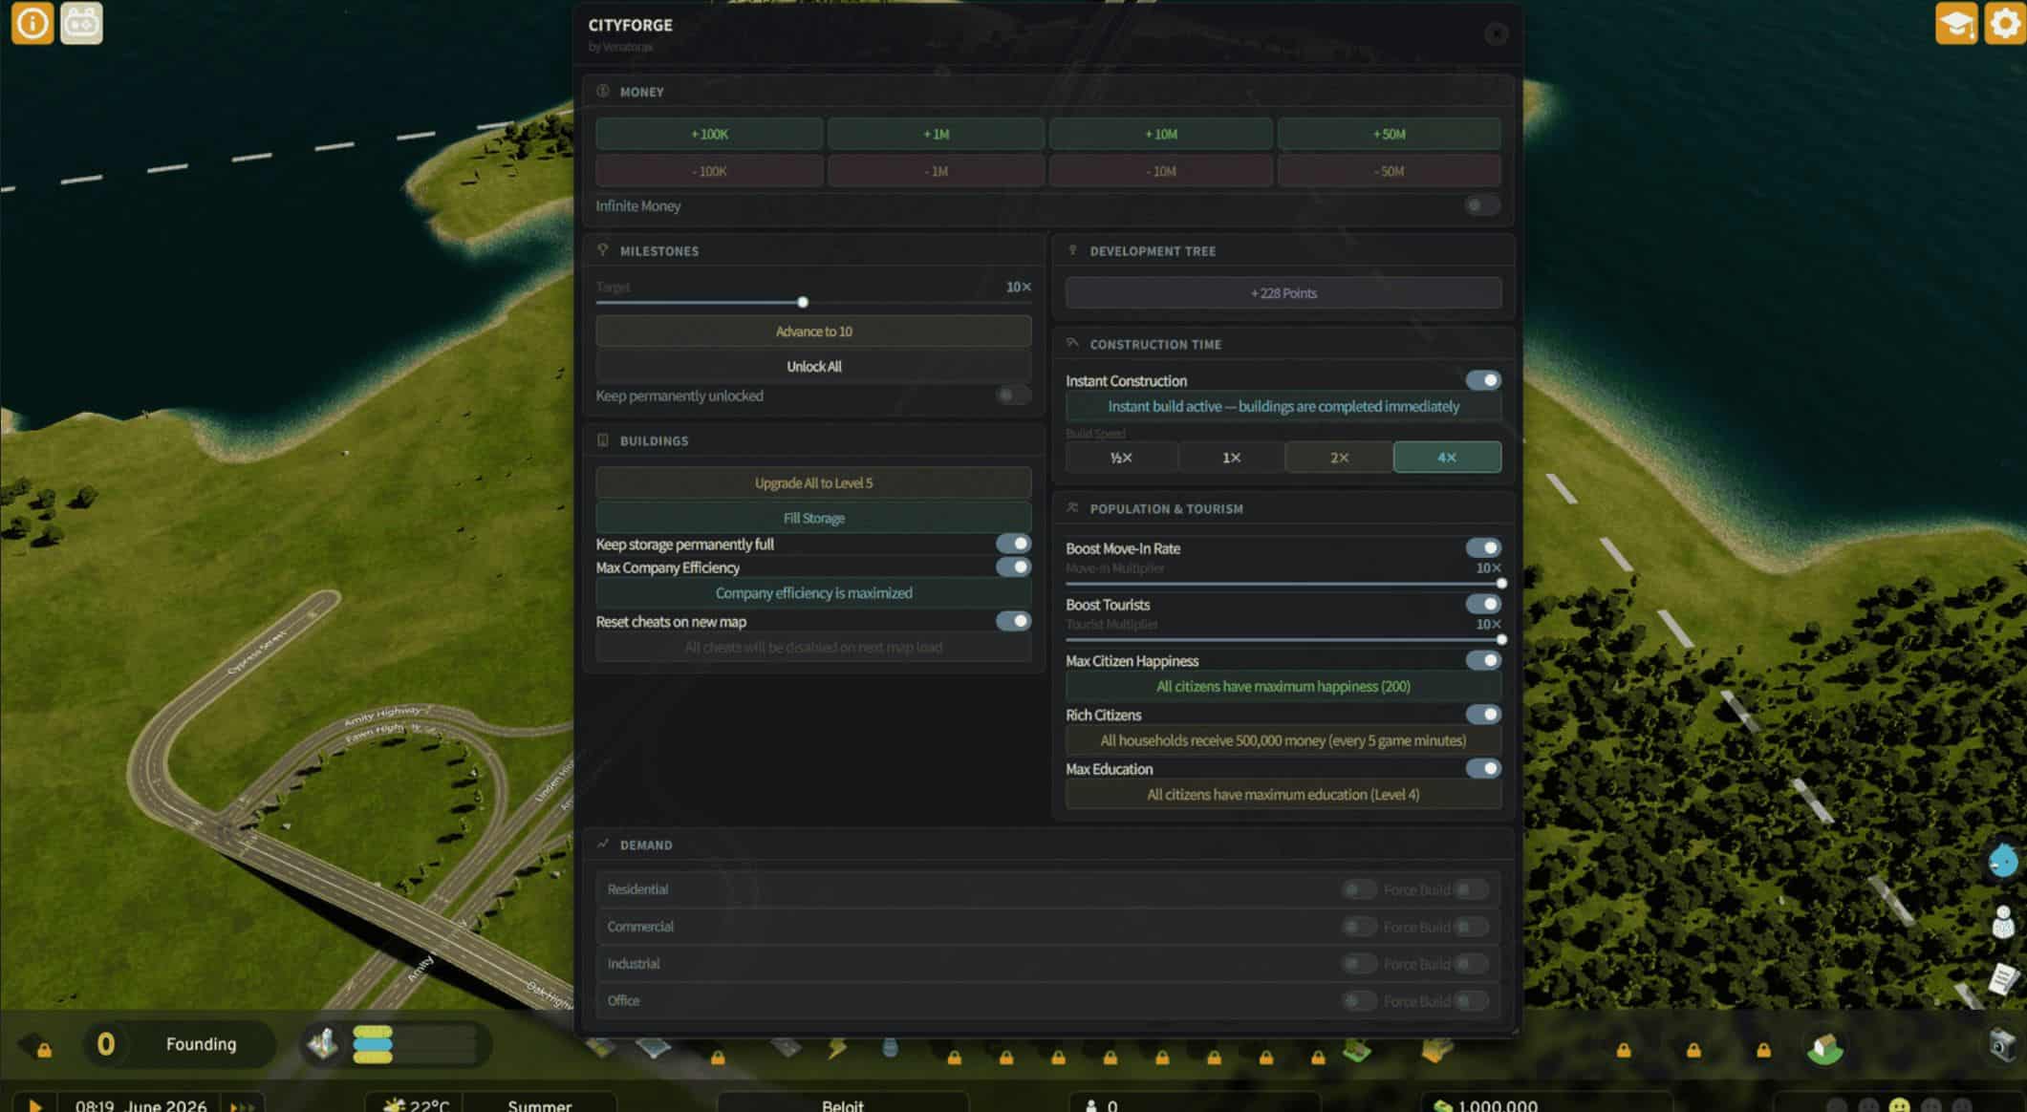
Task: Choose the ½× build speed option
Action: pos(1121,458)
